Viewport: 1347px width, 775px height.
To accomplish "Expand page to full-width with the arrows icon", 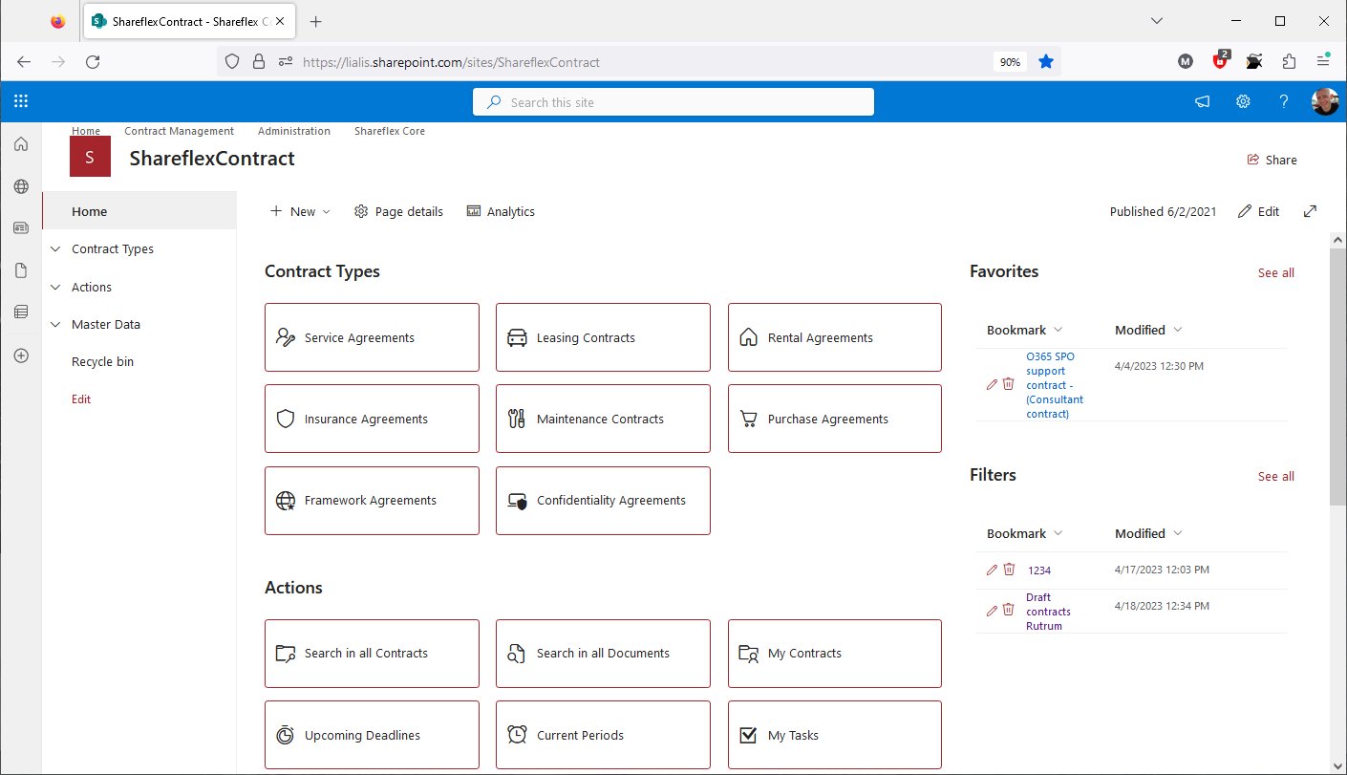I will click(x=1310, y=211).
